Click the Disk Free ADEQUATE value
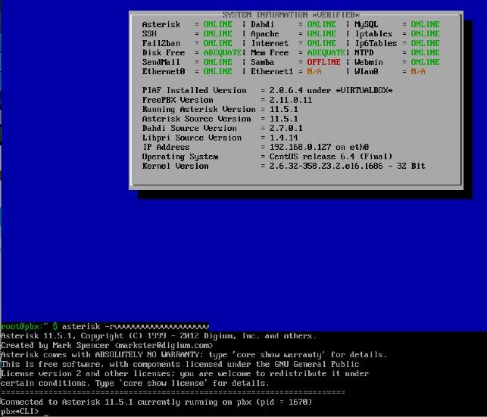The image size is (487, 417). pos(222,52)
